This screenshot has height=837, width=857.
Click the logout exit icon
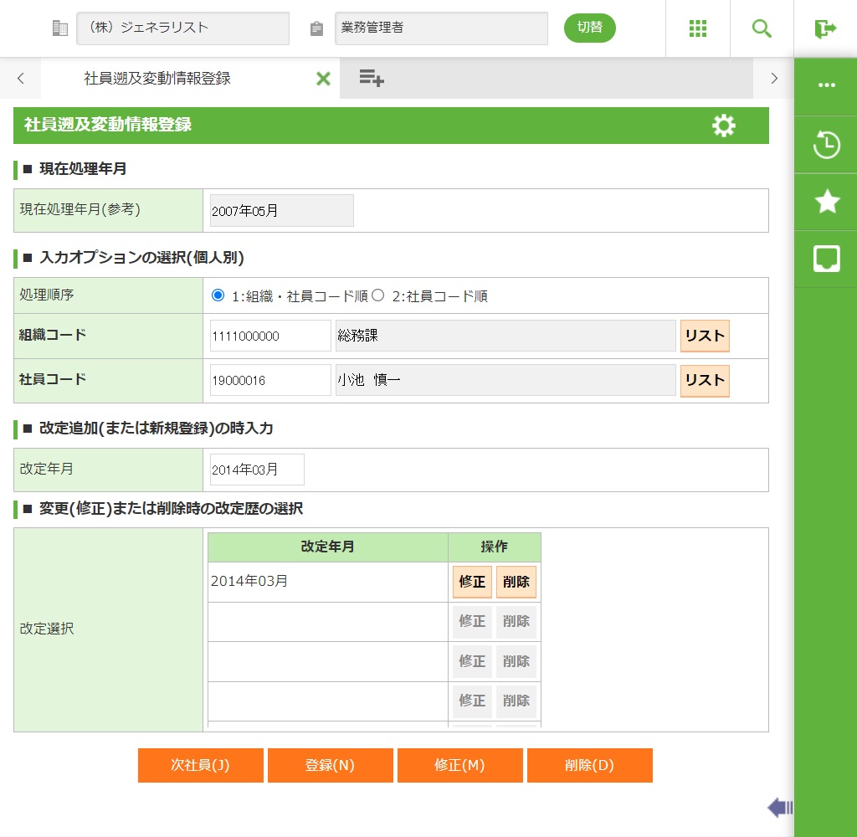pos(825,28)
